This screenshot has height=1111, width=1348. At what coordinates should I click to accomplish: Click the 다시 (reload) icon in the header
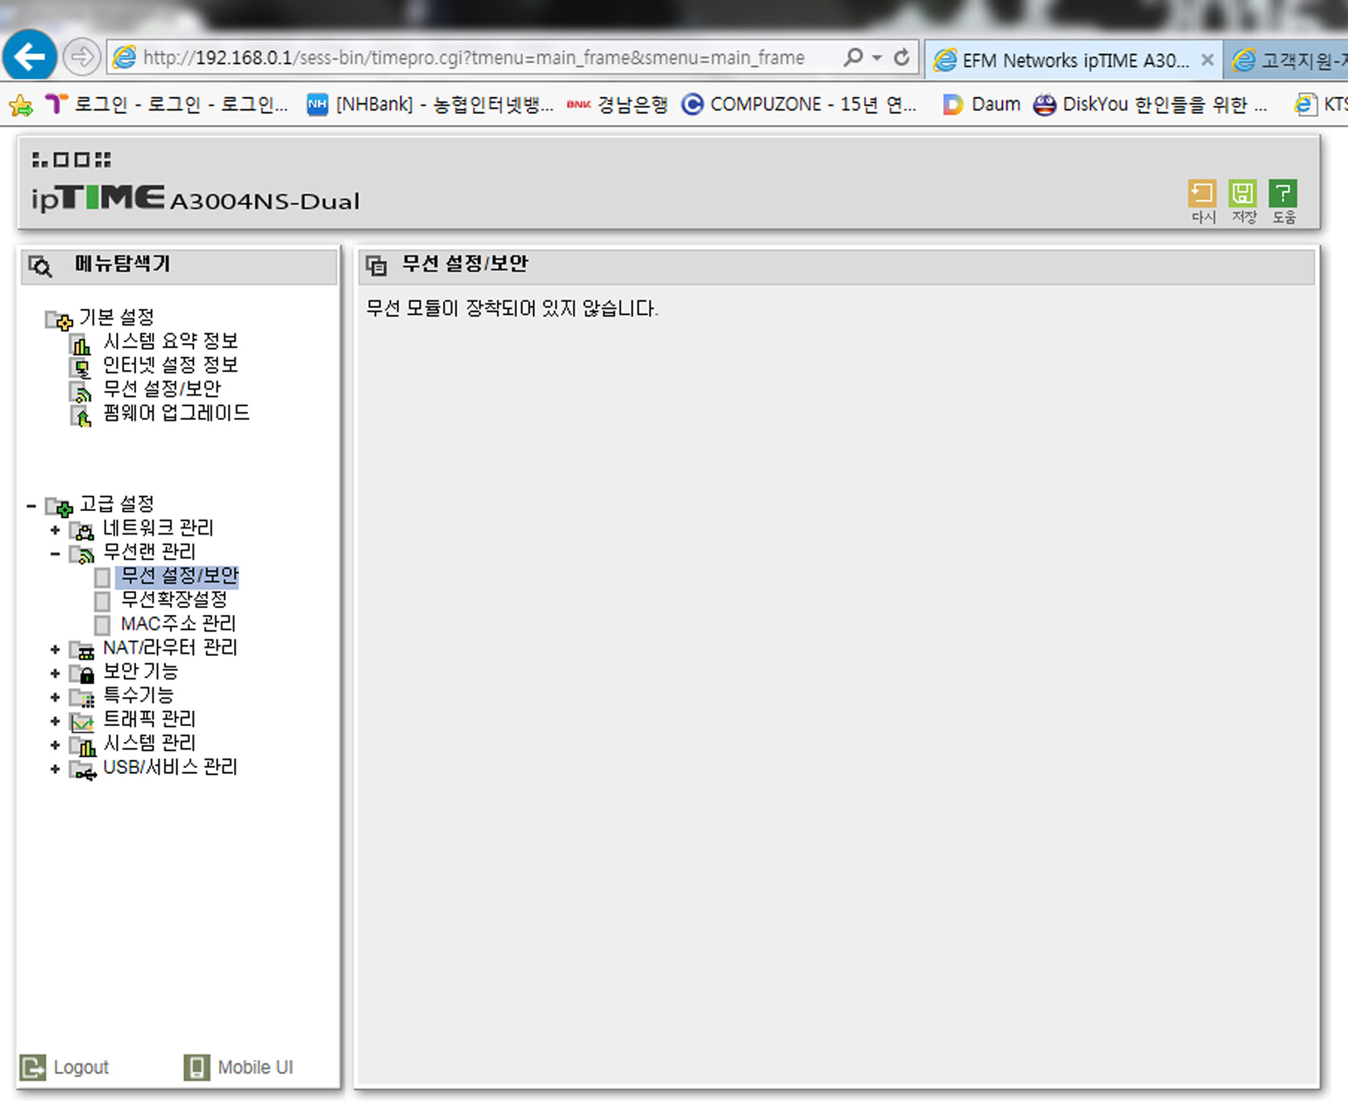(1202, 194)
